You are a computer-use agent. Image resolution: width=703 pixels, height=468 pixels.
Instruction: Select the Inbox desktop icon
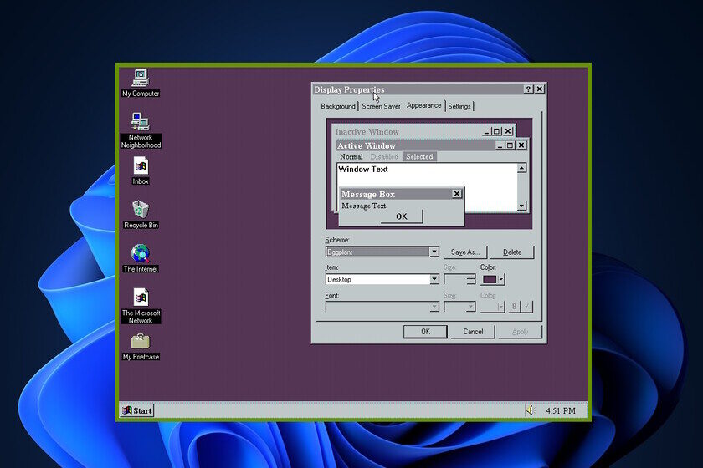[141, 170]
